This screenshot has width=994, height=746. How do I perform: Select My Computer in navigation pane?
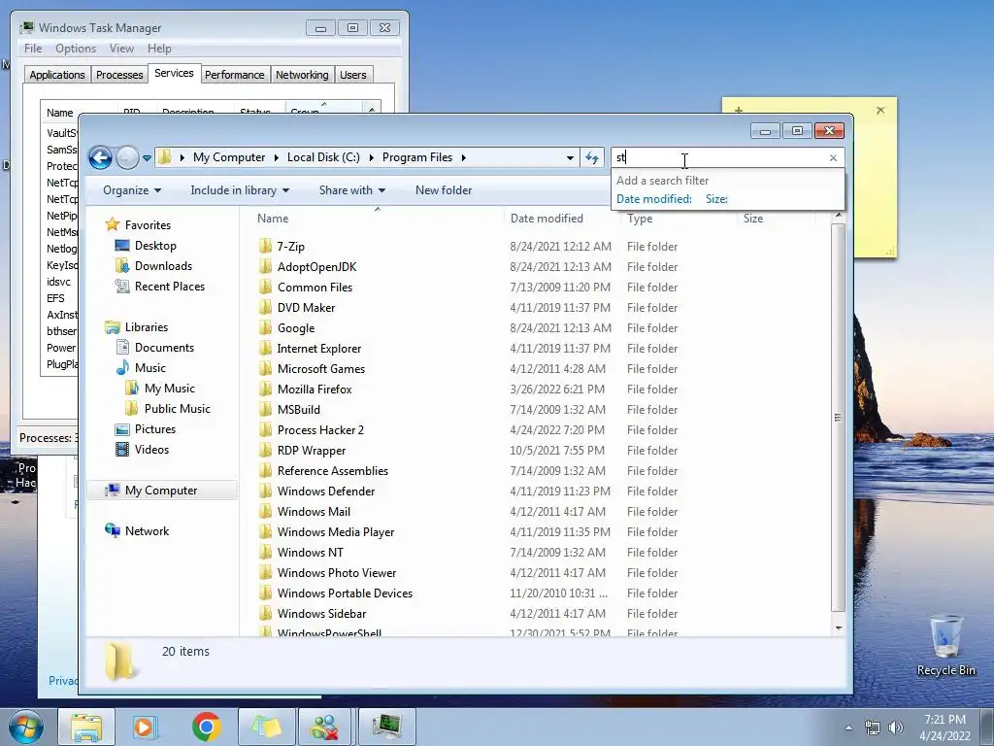[x=161, y=491]
